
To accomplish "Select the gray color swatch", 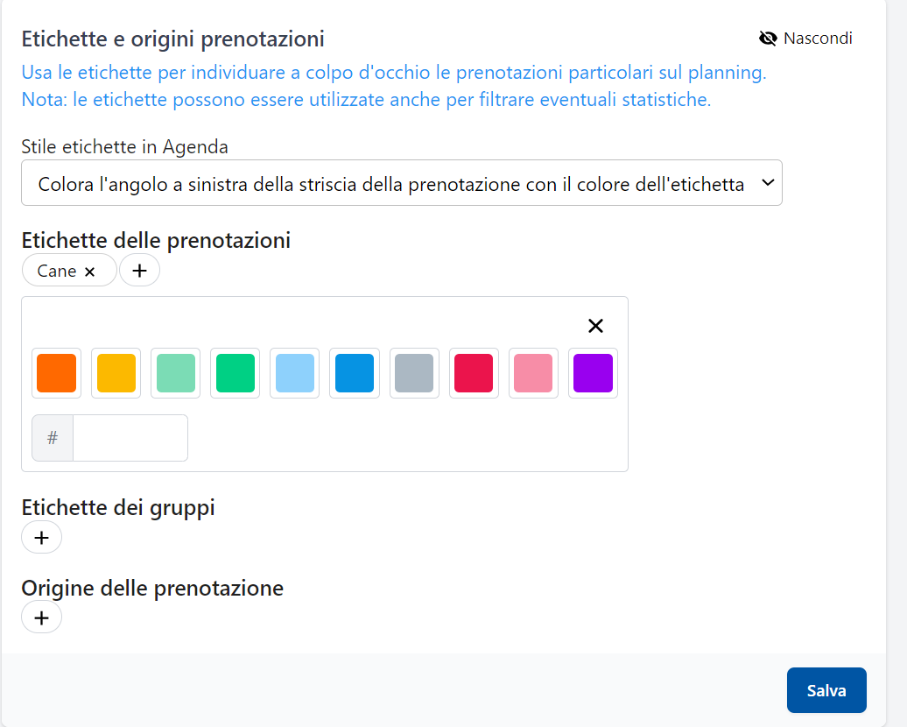I will 414,373.
